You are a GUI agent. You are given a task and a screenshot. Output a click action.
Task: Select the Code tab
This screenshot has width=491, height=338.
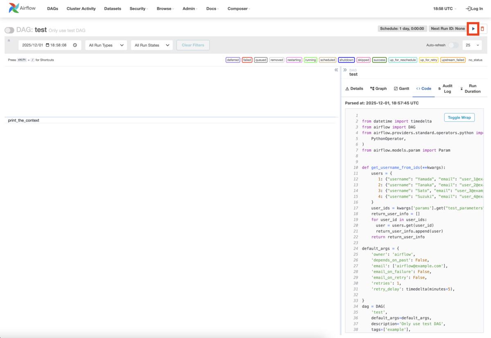(423, 88)
